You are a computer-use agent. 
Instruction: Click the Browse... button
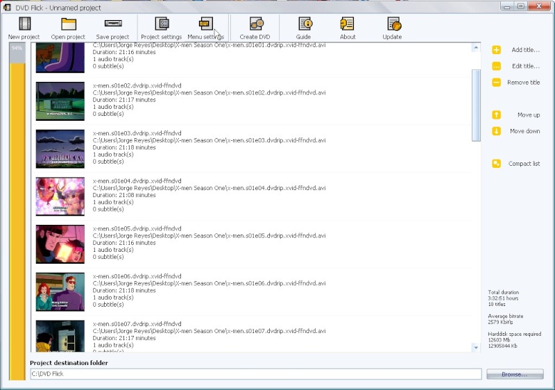click(515, 374)
